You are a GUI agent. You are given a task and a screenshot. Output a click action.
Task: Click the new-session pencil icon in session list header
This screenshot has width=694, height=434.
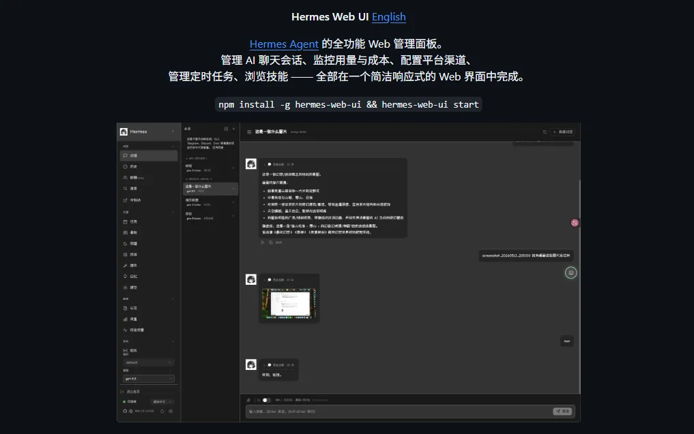tap(226, 129)
